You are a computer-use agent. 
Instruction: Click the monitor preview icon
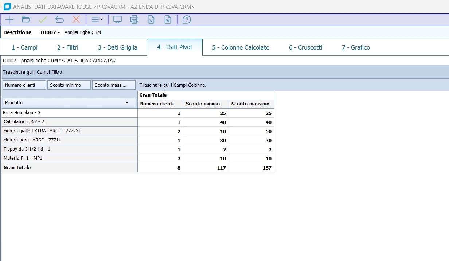click(x=117, y=20)
